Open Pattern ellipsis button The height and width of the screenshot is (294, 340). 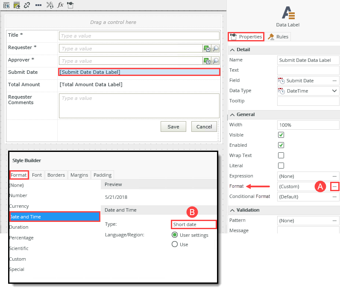coord(334,221)
